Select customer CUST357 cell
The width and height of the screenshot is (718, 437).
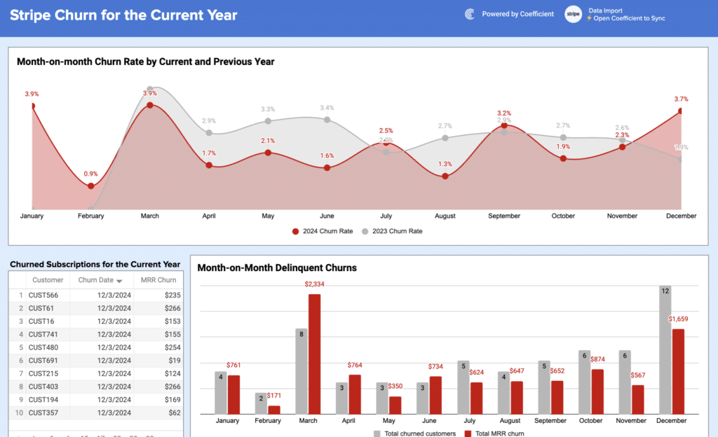[43, 412]
